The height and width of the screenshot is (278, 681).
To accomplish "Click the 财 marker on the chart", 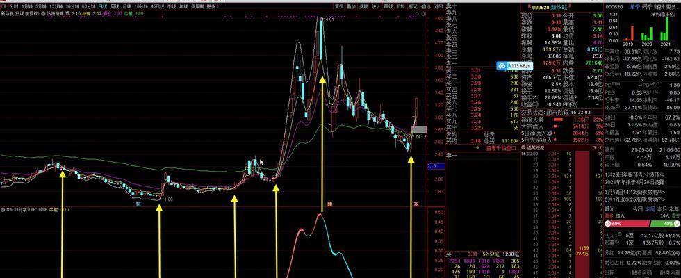I will 138,203.
